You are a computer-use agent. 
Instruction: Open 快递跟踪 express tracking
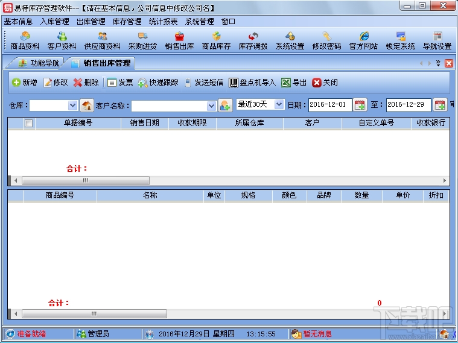click(x=158, y=83)
